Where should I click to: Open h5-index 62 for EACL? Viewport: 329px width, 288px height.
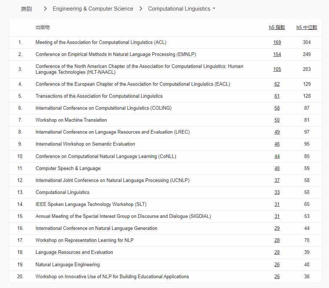coord(277,84)
